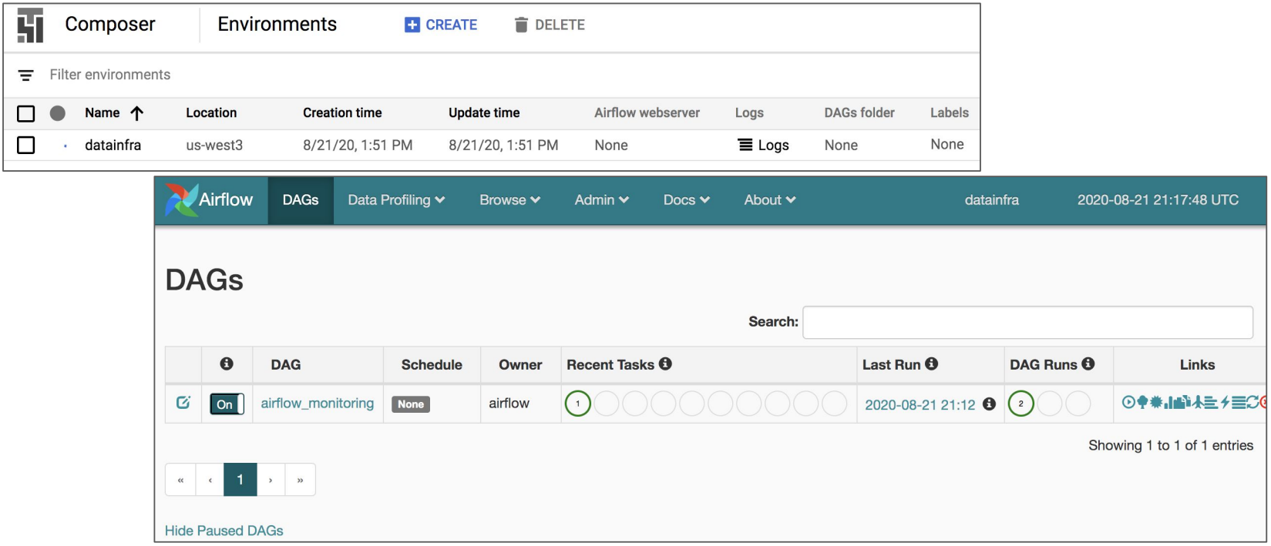Screen dimensions: 1271x546
Task: Click the sort arrow next to Name
Action: 137,113
